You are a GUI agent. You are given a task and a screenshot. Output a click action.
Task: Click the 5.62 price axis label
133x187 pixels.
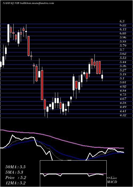coord(123,54)
